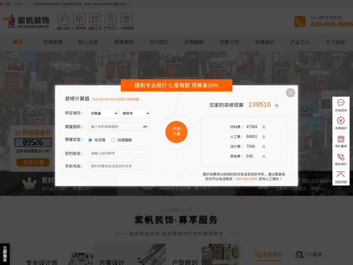Click the orange phone hotline icon
Image resolution: width=353 pixels, height=265 pixels.
point(300,22)
